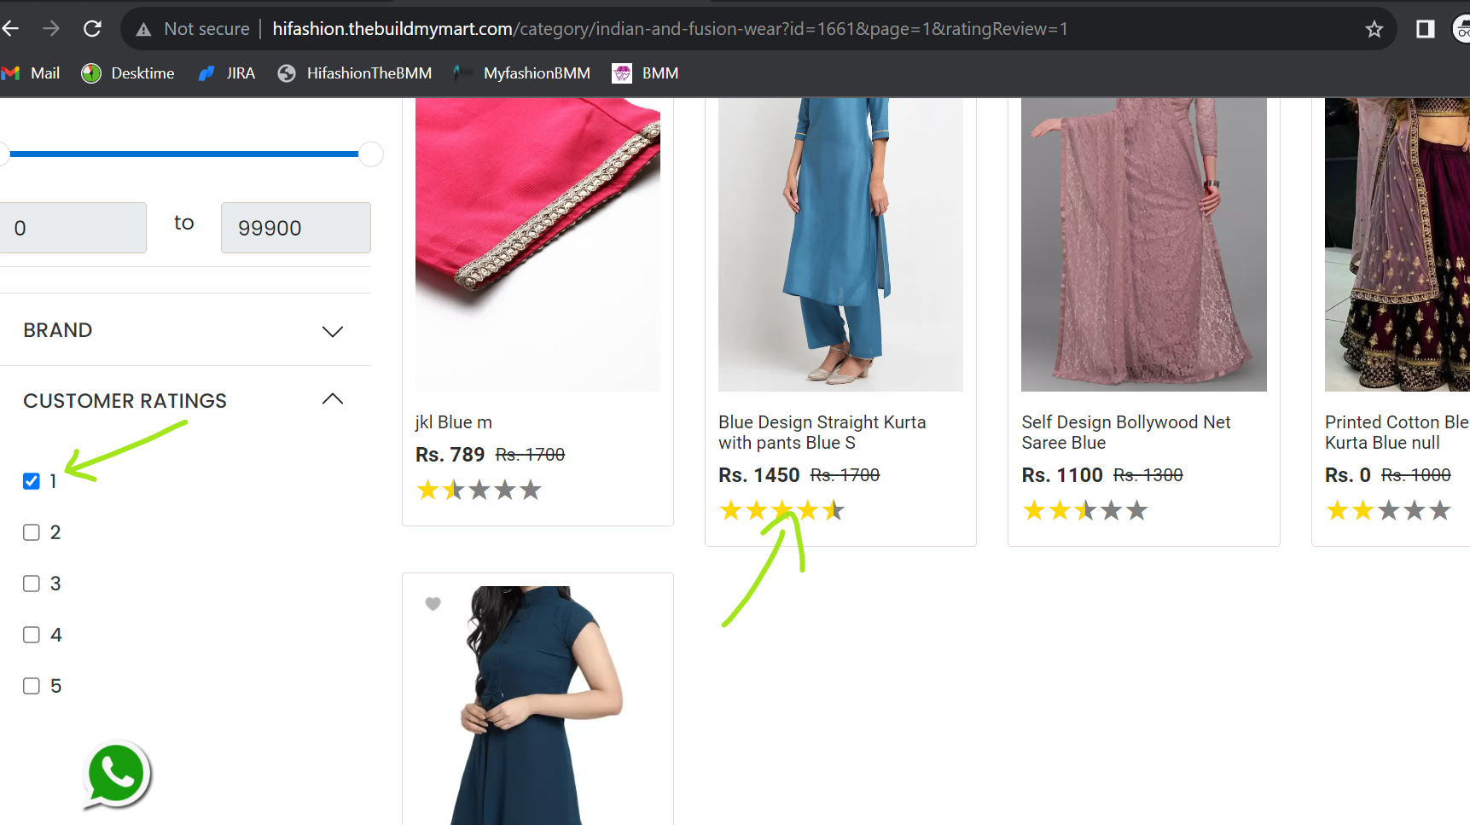Check the 4 star rating filter
The width and height of the screenshot is (1470, 825).
32,635
